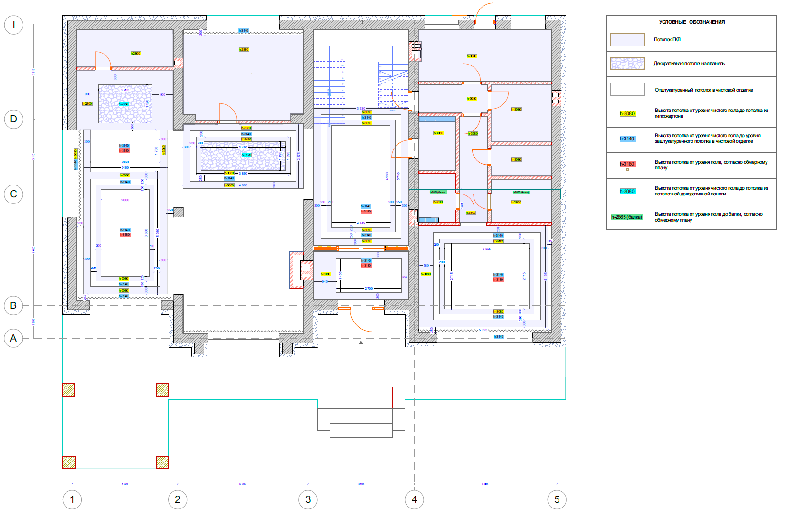Image resolution: width=805 pixels, height=517 pixels.
Task: Click the cyan h-2850 label on the panel
Action: point(123,104)
